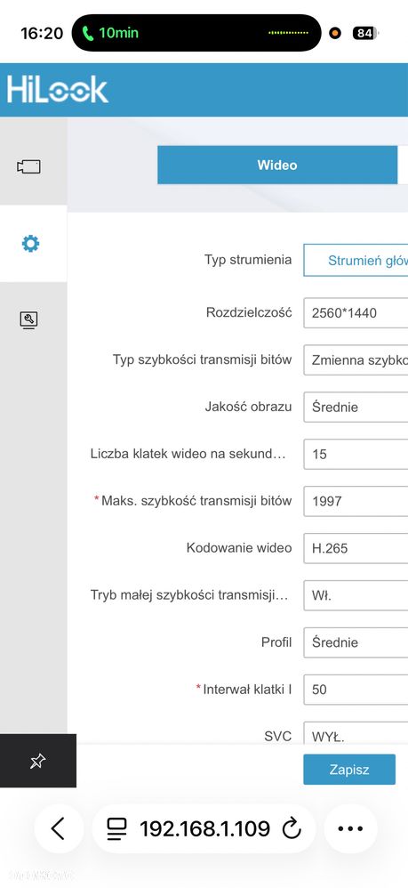Open the maintenance monitor-wrench icon in the sidebar

28,320
